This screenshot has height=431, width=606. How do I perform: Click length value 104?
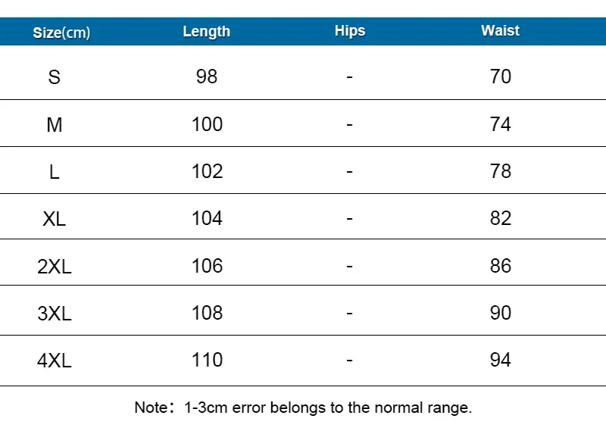pos(207,218)
